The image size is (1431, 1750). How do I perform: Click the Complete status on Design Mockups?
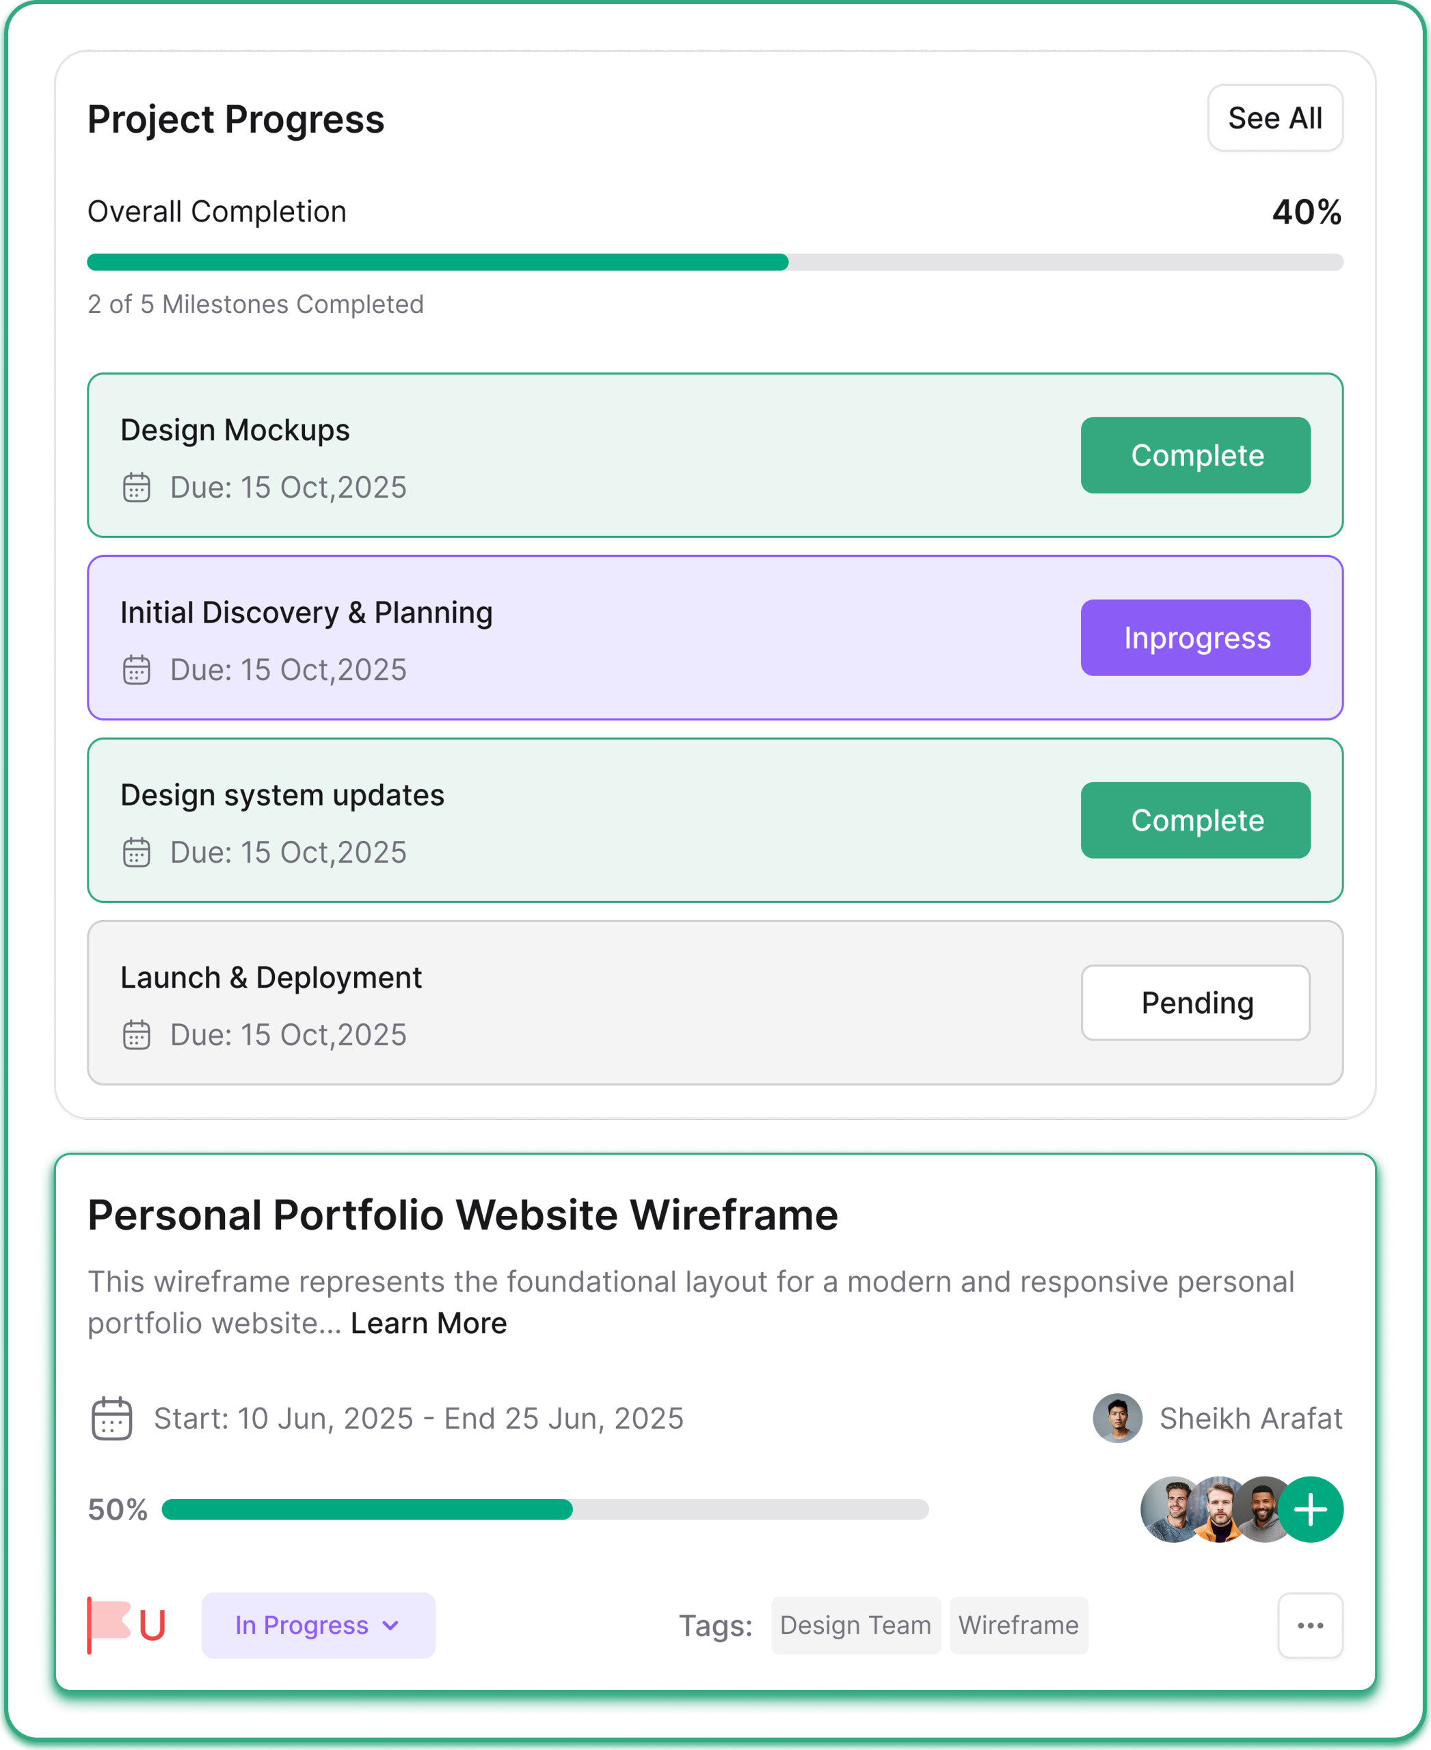point(1195,455)
